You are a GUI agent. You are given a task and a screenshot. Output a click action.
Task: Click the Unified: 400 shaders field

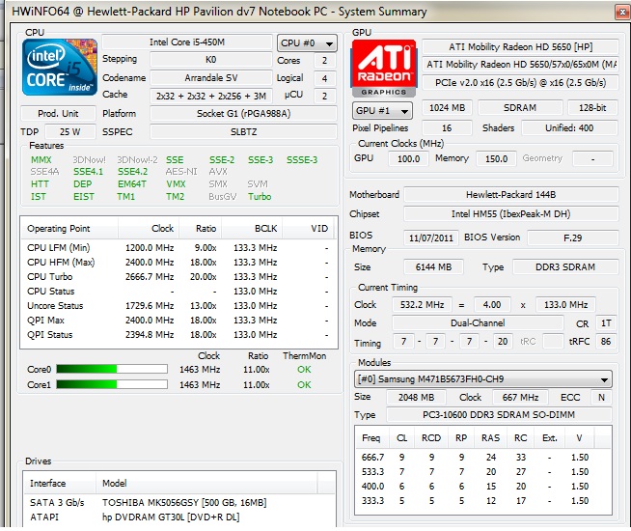569,128
